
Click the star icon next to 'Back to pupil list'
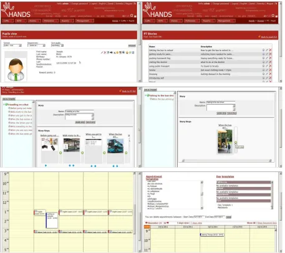[259, 37]
